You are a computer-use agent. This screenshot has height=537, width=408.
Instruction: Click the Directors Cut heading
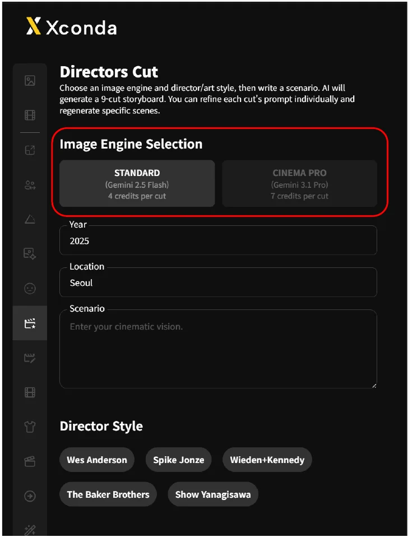point(109,72)
